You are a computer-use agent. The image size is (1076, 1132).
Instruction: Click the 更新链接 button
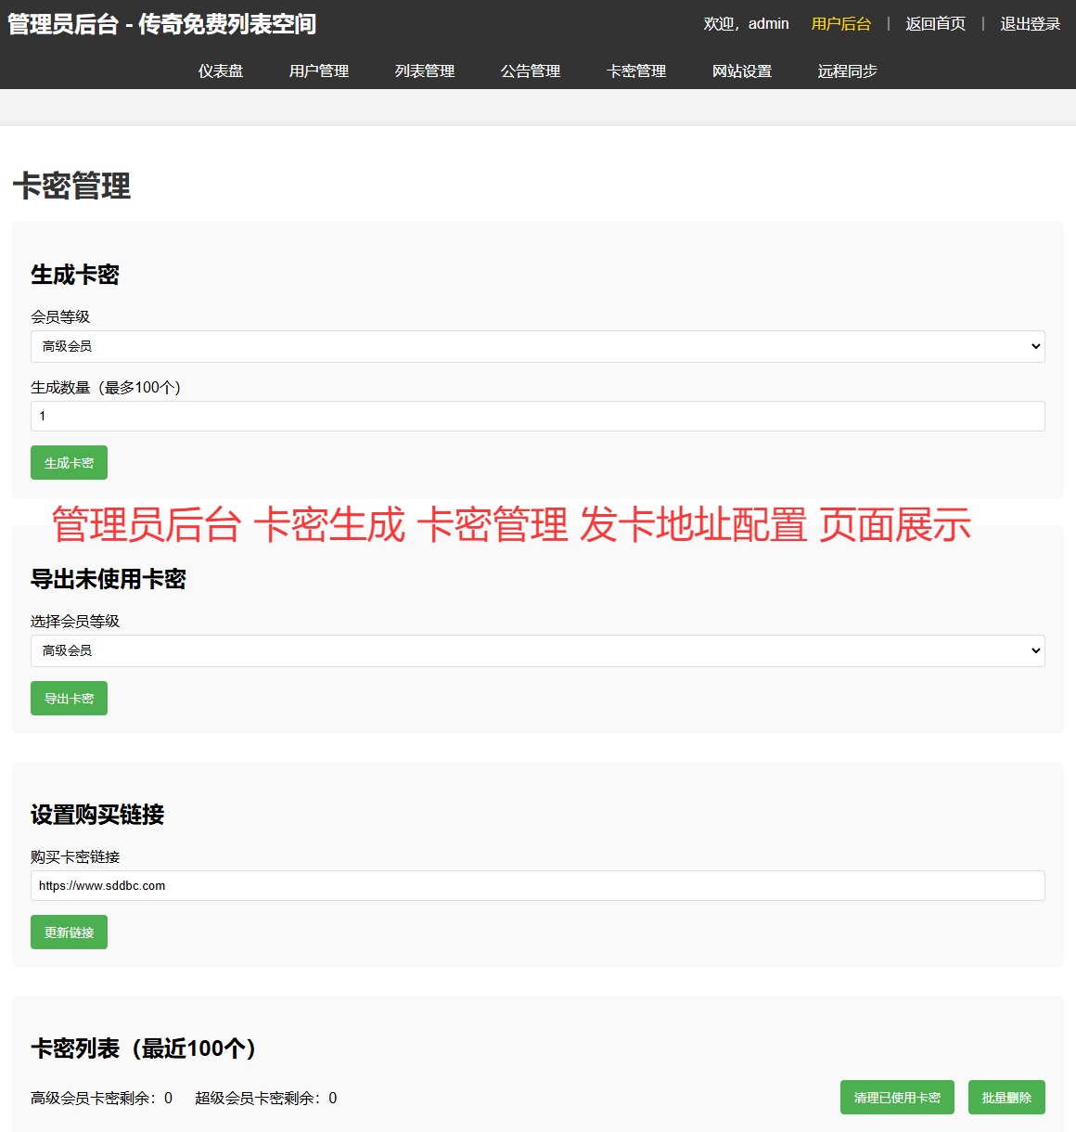pyautogui.click(x=69, y=932)
